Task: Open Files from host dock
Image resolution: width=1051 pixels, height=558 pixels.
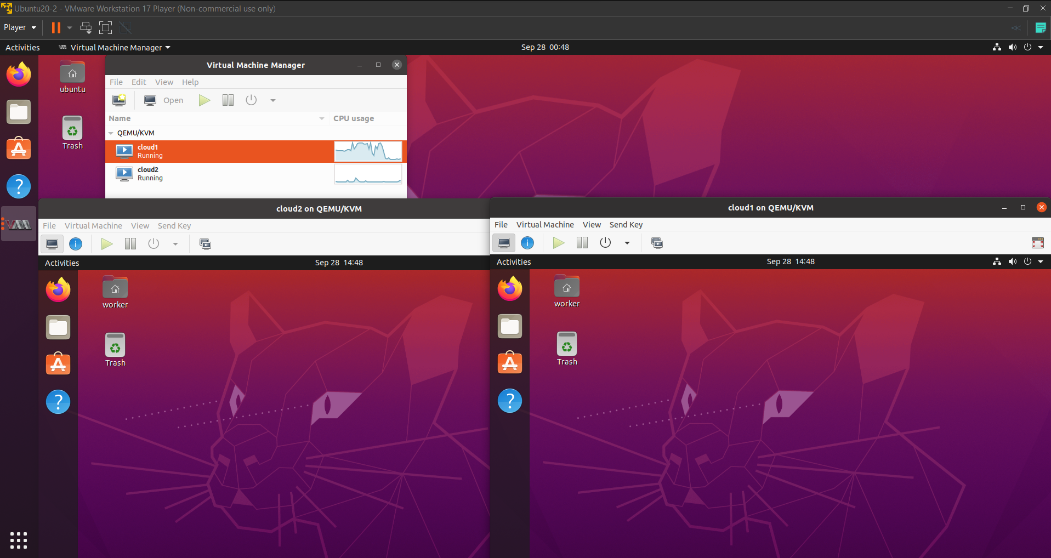Action: pos(19,112)
